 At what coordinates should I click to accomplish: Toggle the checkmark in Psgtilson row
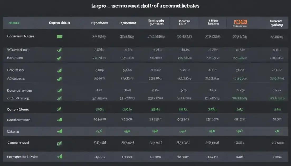60,70
